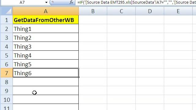This screenshot has height=110, width=196.
Task: Select cell C9
Action: point(121,91)
